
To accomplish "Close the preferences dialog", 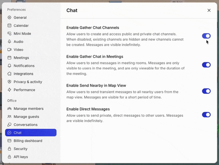I will (209, 11).
